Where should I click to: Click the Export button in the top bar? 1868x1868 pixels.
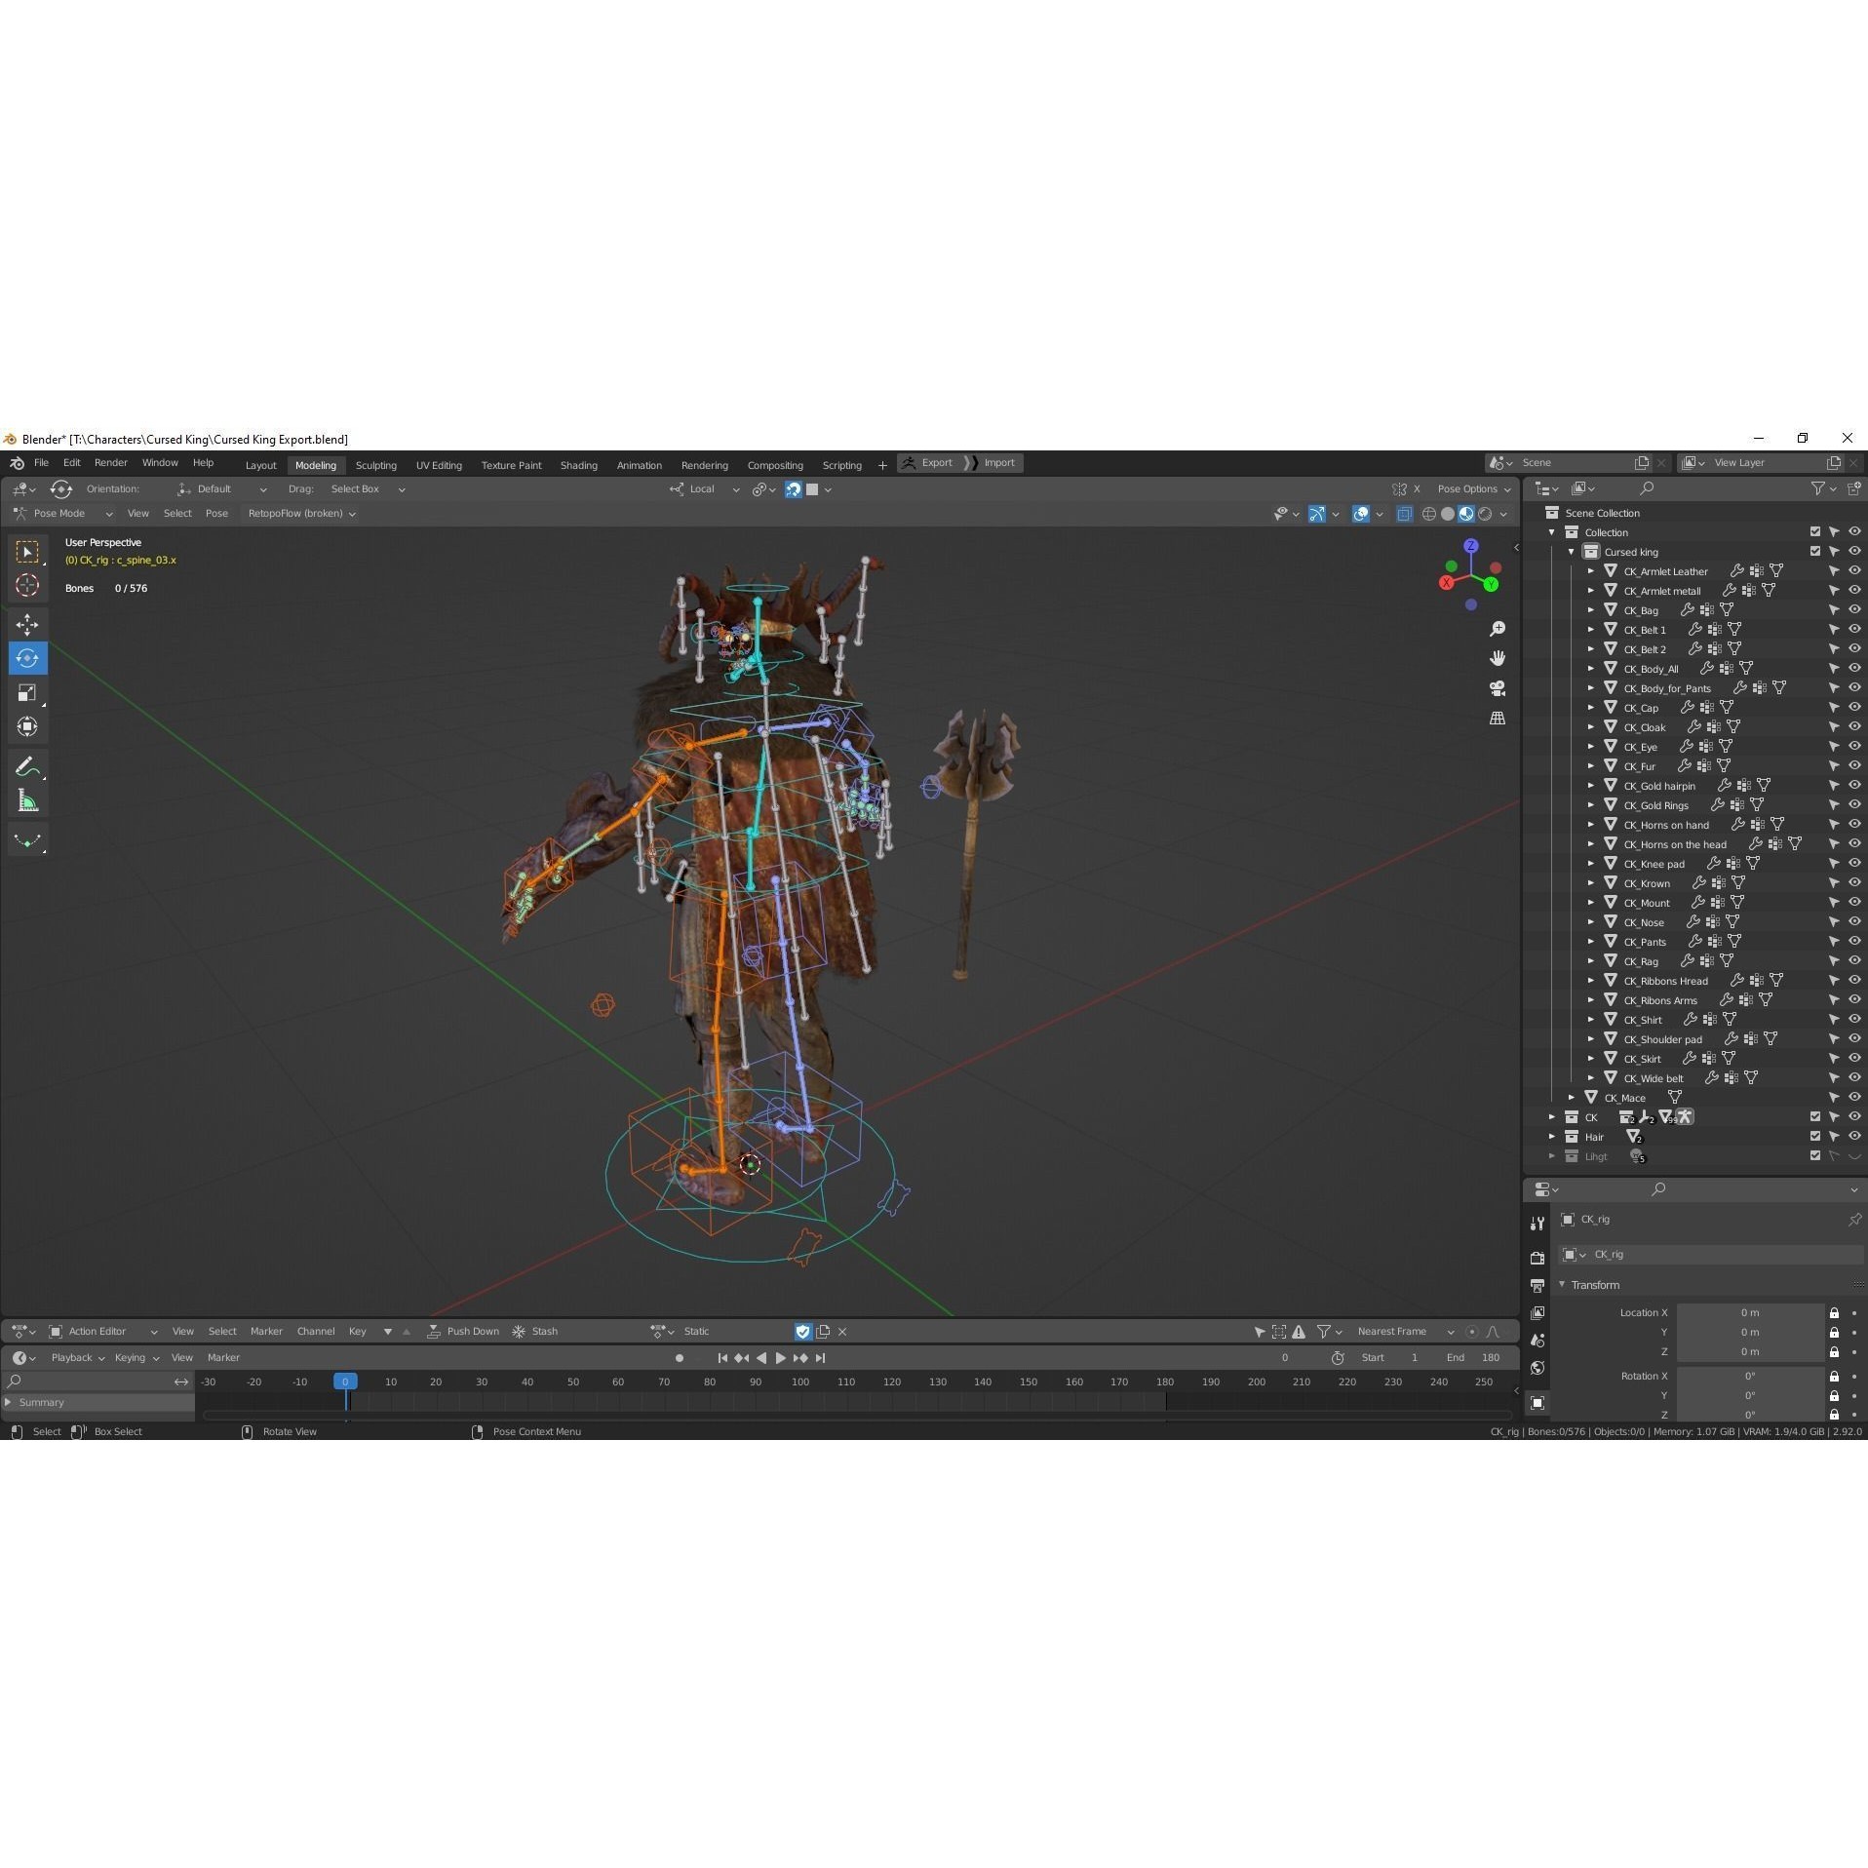click(936, 462)
